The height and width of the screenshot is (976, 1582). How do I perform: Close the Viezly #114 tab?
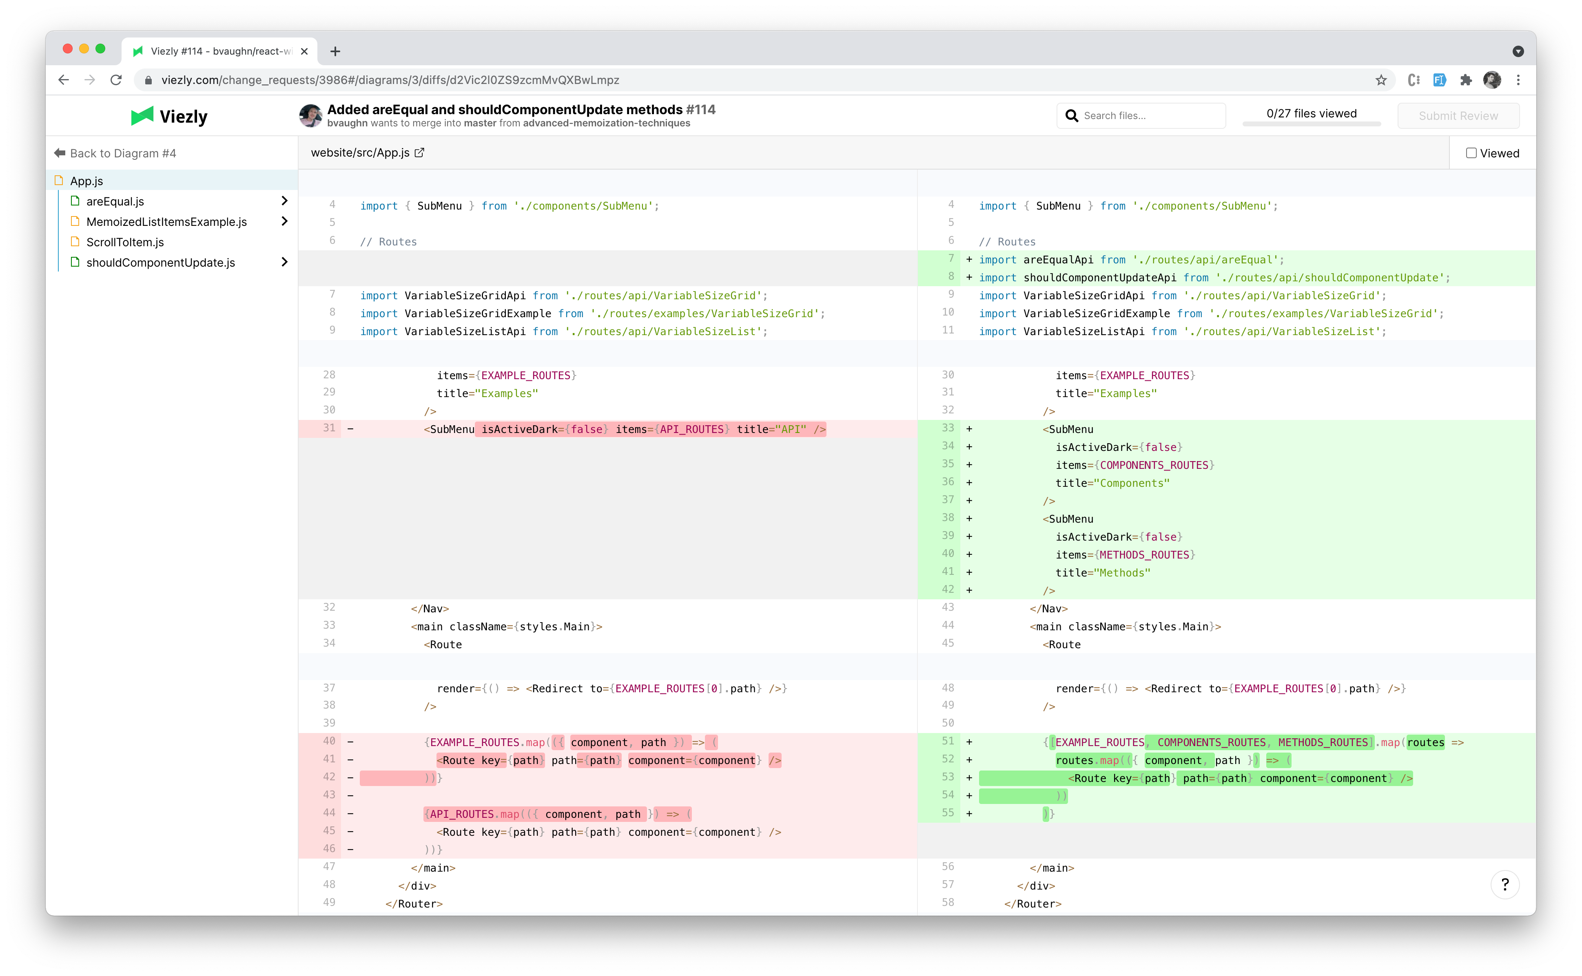pos(304,52)
